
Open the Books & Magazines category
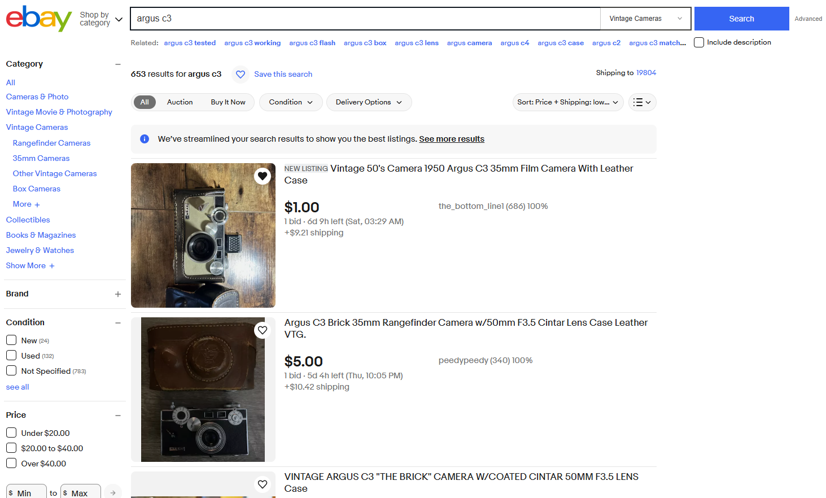click(41, 235)
